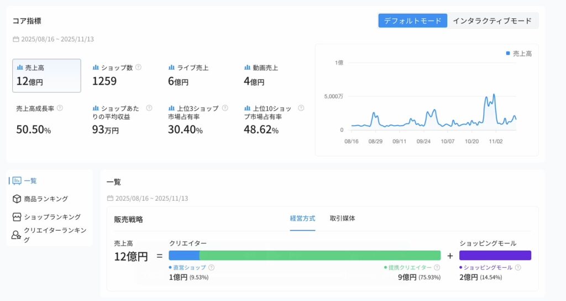Open the 一覧 section date range picker

[148, 198]
